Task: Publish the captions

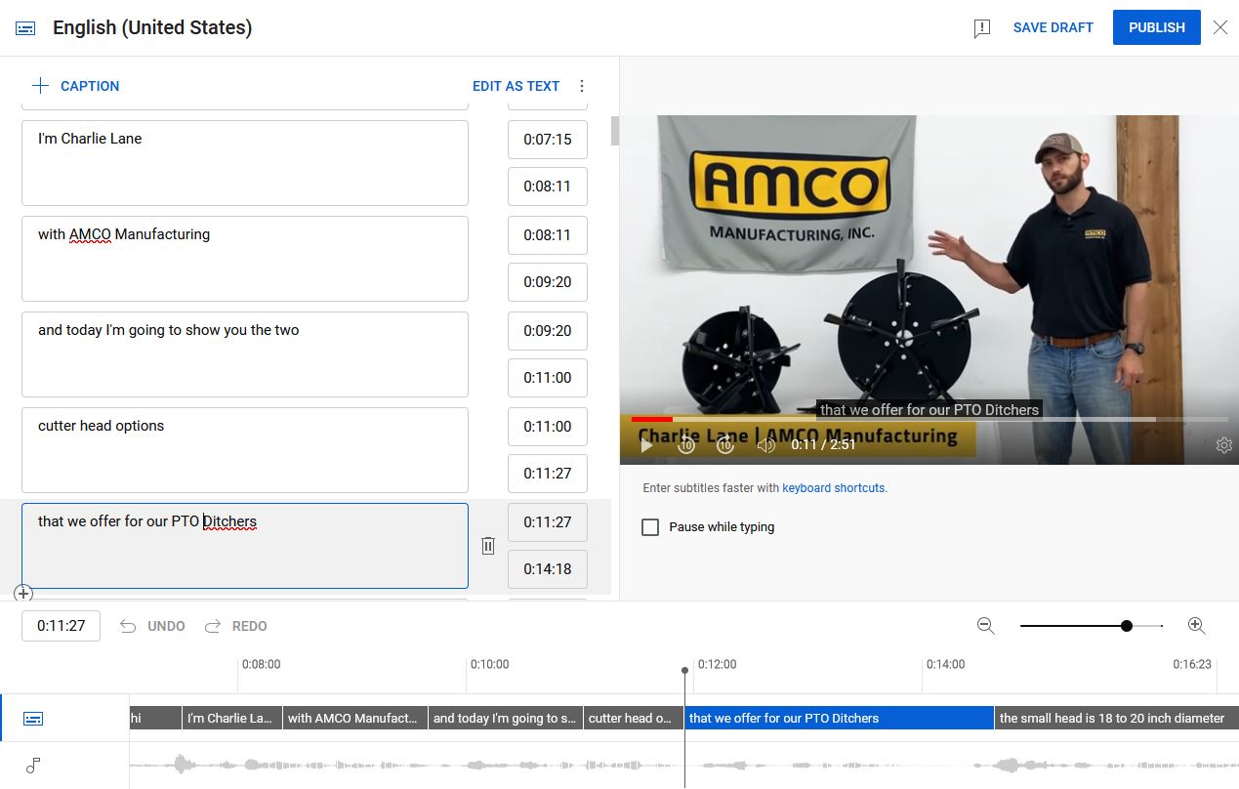Action: pyautogui.click(x=1156, y=27)
